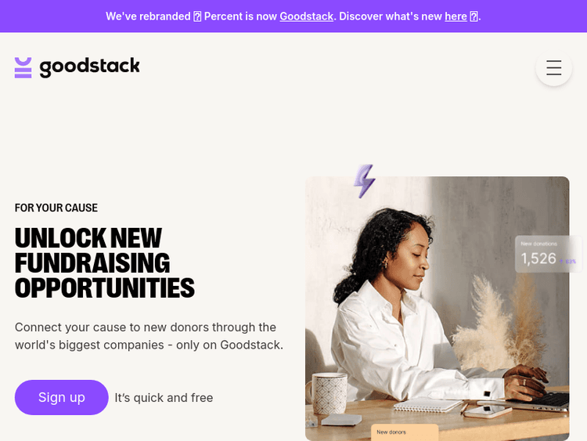The image size is (587, 441).
Task: Click the emoji box after 'rebranded'
Action: click(x=197, y=16)
